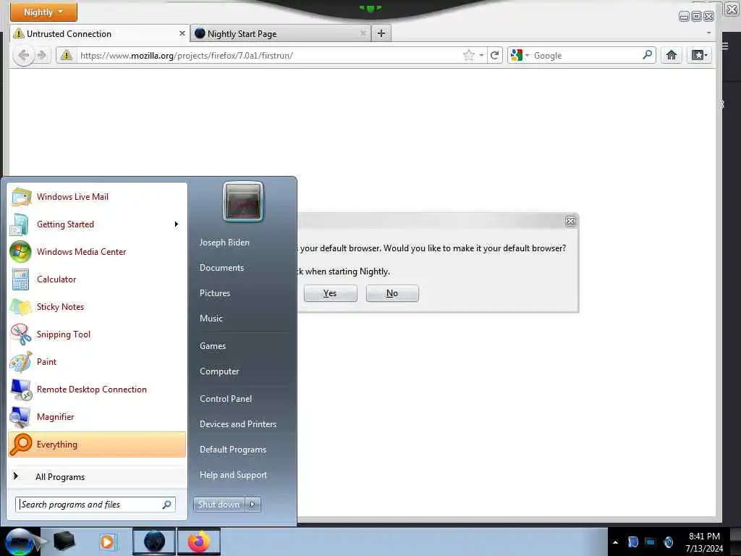Click the Magnifier icon
The image size is (741, 556).
coord(21,416)
